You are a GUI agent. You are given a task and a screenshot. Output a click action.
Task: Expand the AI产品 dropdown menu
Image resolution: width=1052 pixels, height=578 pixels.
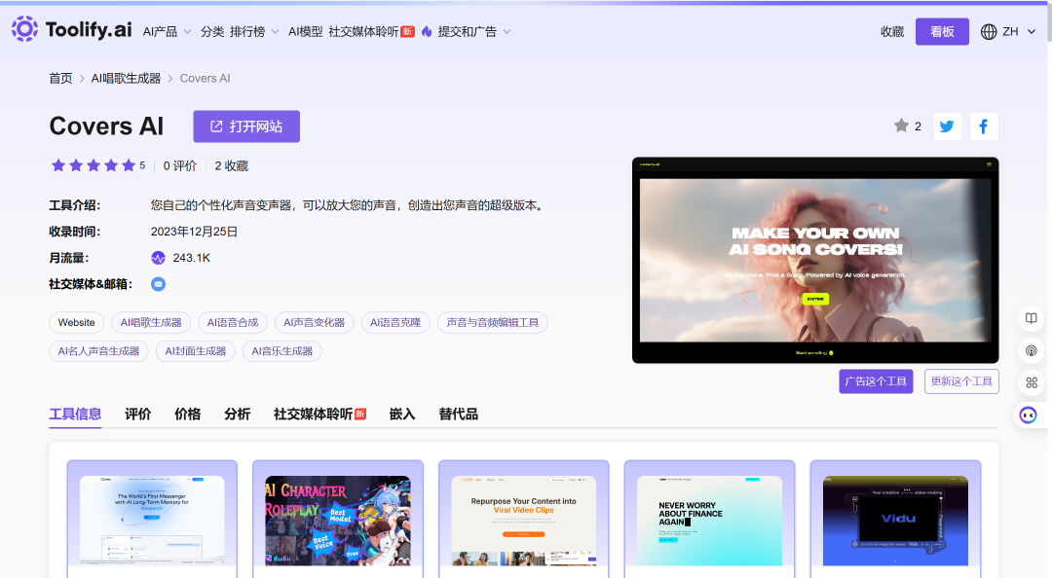click(168, 31)
